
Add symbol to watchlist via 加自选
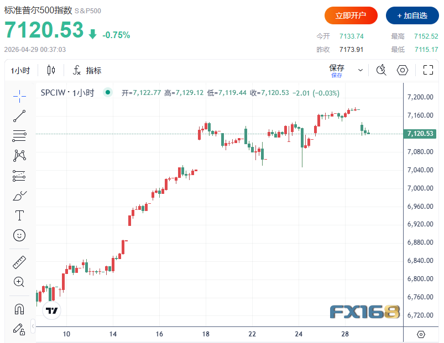(x=412, y=15)
